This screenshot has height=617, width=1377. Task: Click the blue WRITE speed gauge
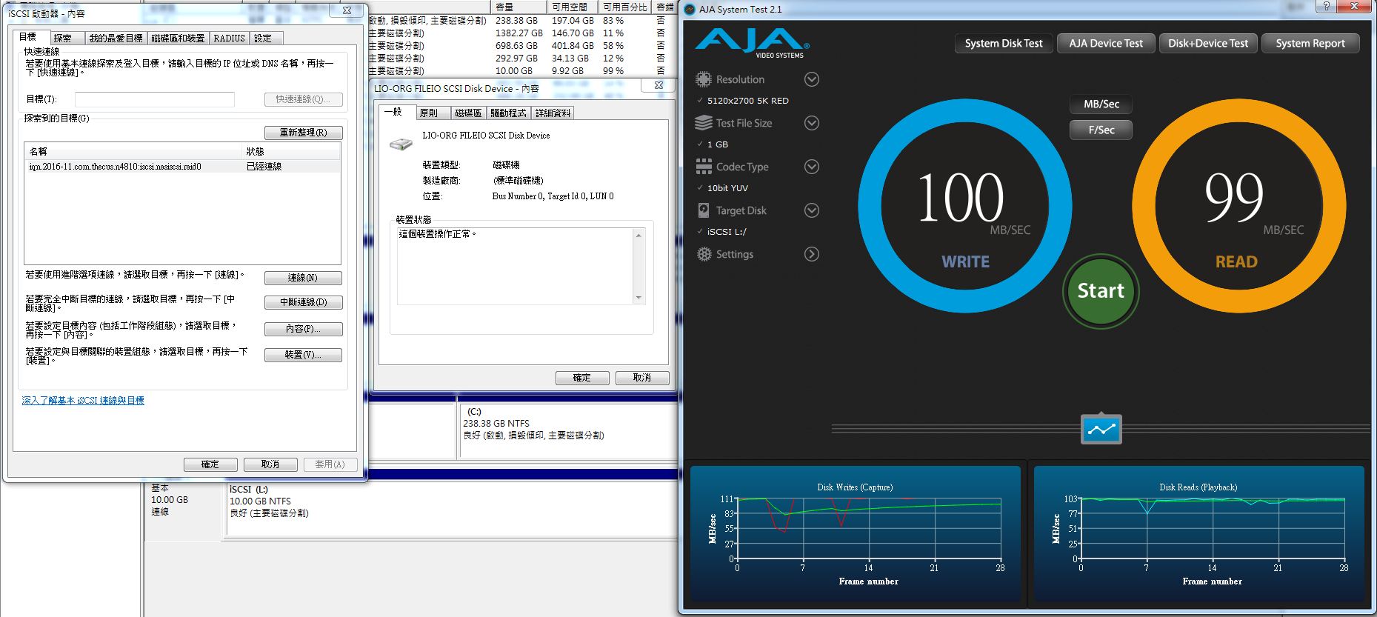[964, 206]
